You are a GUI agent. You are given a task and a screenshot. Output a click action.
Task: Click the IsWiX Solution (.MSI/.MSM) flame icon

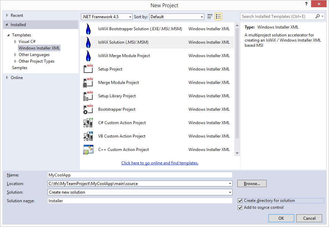88,42
